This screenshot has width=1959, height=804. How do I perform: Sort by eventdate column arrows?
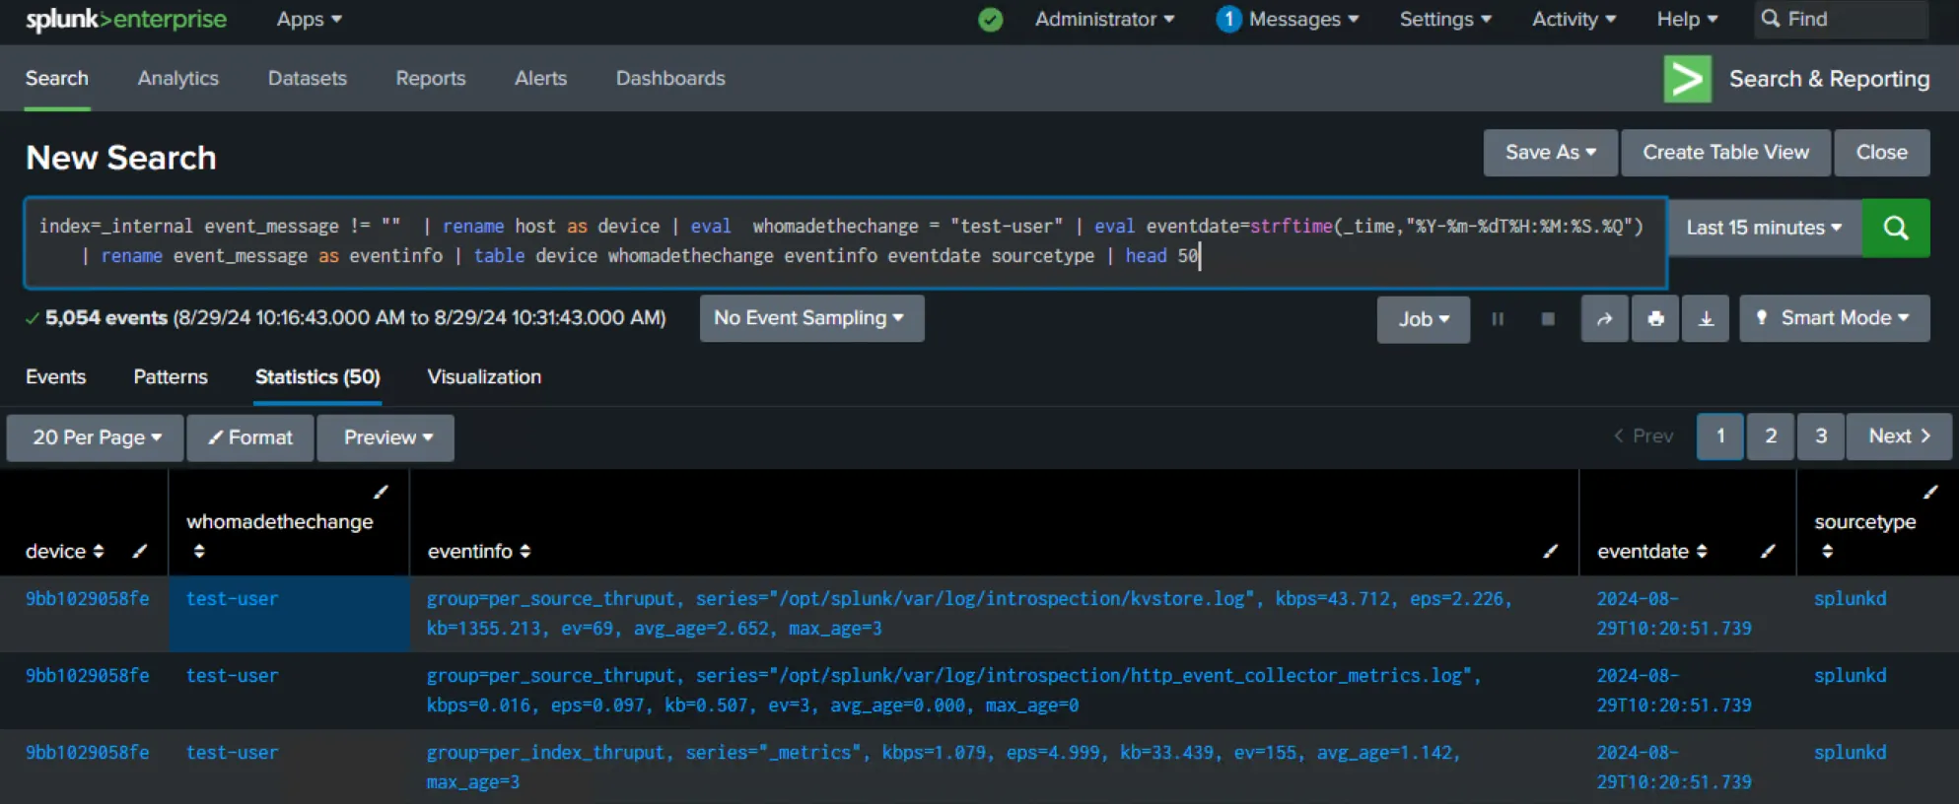point(1702,552)
